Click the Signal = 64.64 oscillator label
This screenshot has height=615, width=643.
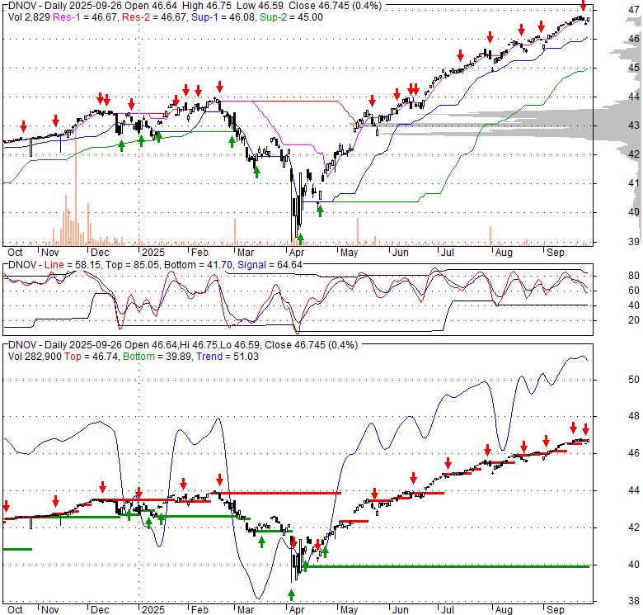pyautogui.click(x=270, y=265)
